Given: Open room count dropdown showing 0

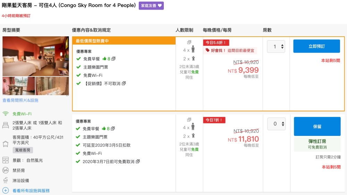Looking at the screenshot, I should [276, 124].
